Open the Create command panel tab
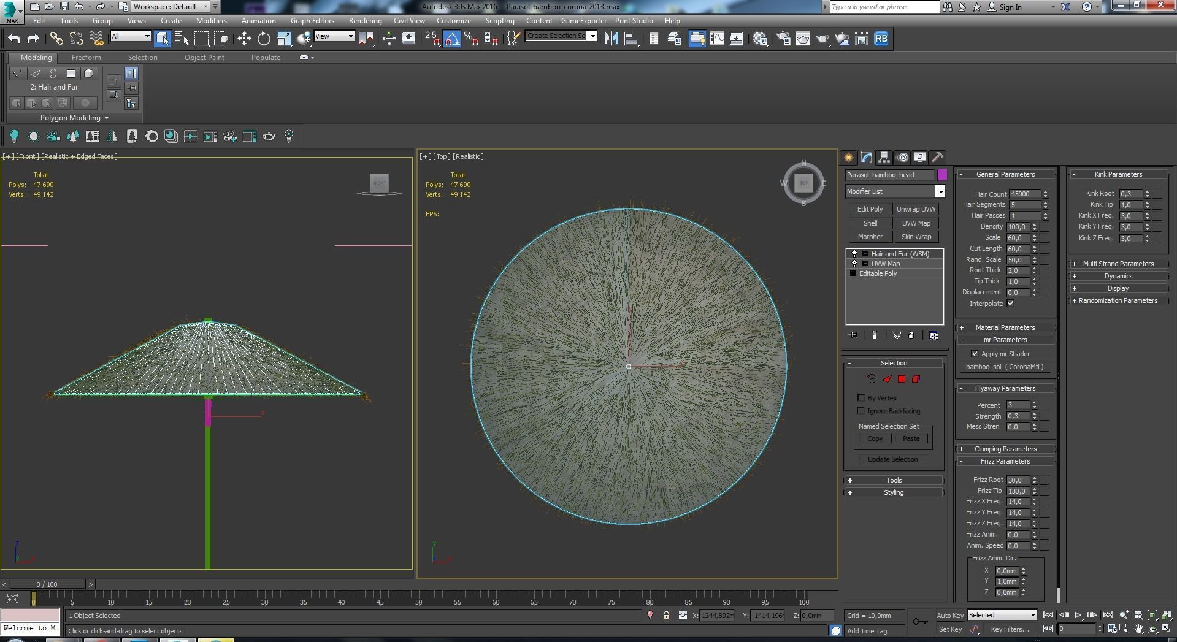 pyautogui.click(x=848, y=158)
